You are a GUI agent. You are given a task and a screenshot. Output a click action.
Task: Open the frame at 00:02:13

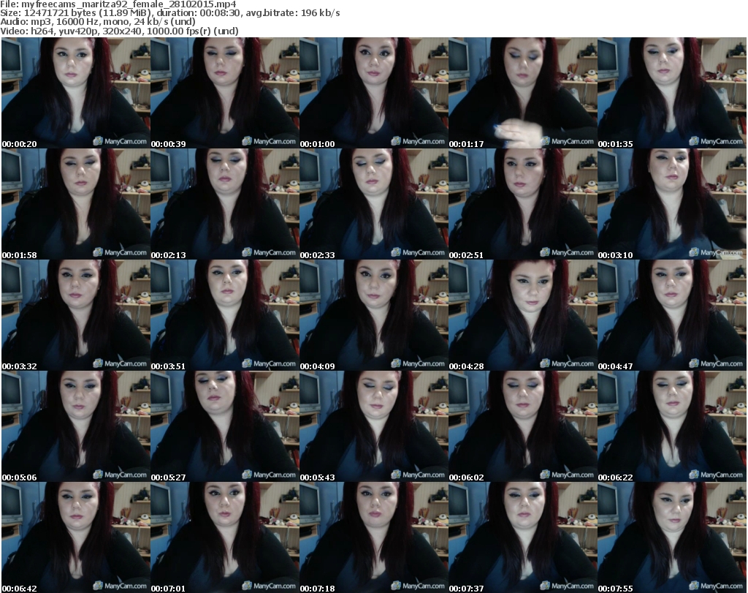pos(225,204)
